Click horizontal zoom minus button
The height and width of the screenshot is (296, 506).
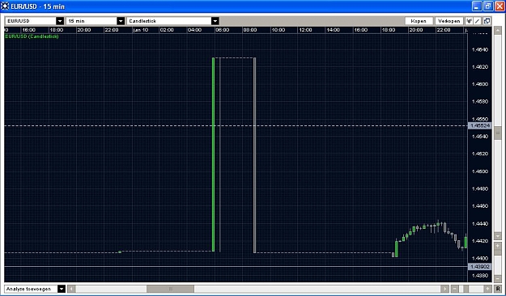[455, 289]
